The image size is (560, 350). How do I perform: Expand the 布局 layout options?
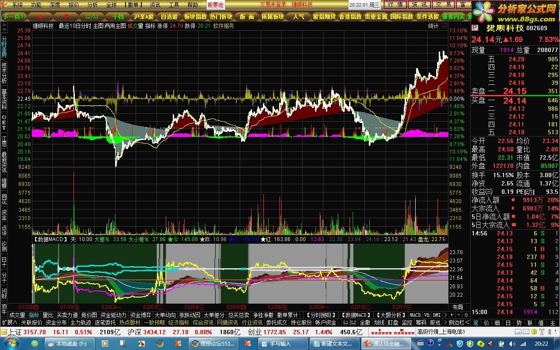[x=458, y=307]
